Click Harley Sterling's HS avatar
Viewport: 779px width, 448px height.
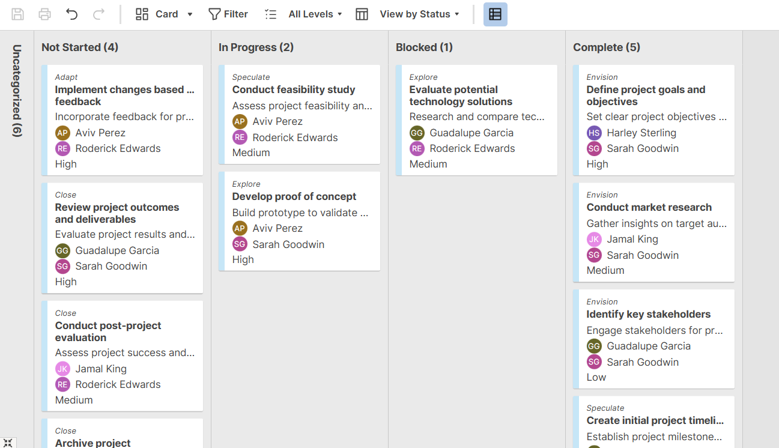pyautogui.click(x=594, y=133)
